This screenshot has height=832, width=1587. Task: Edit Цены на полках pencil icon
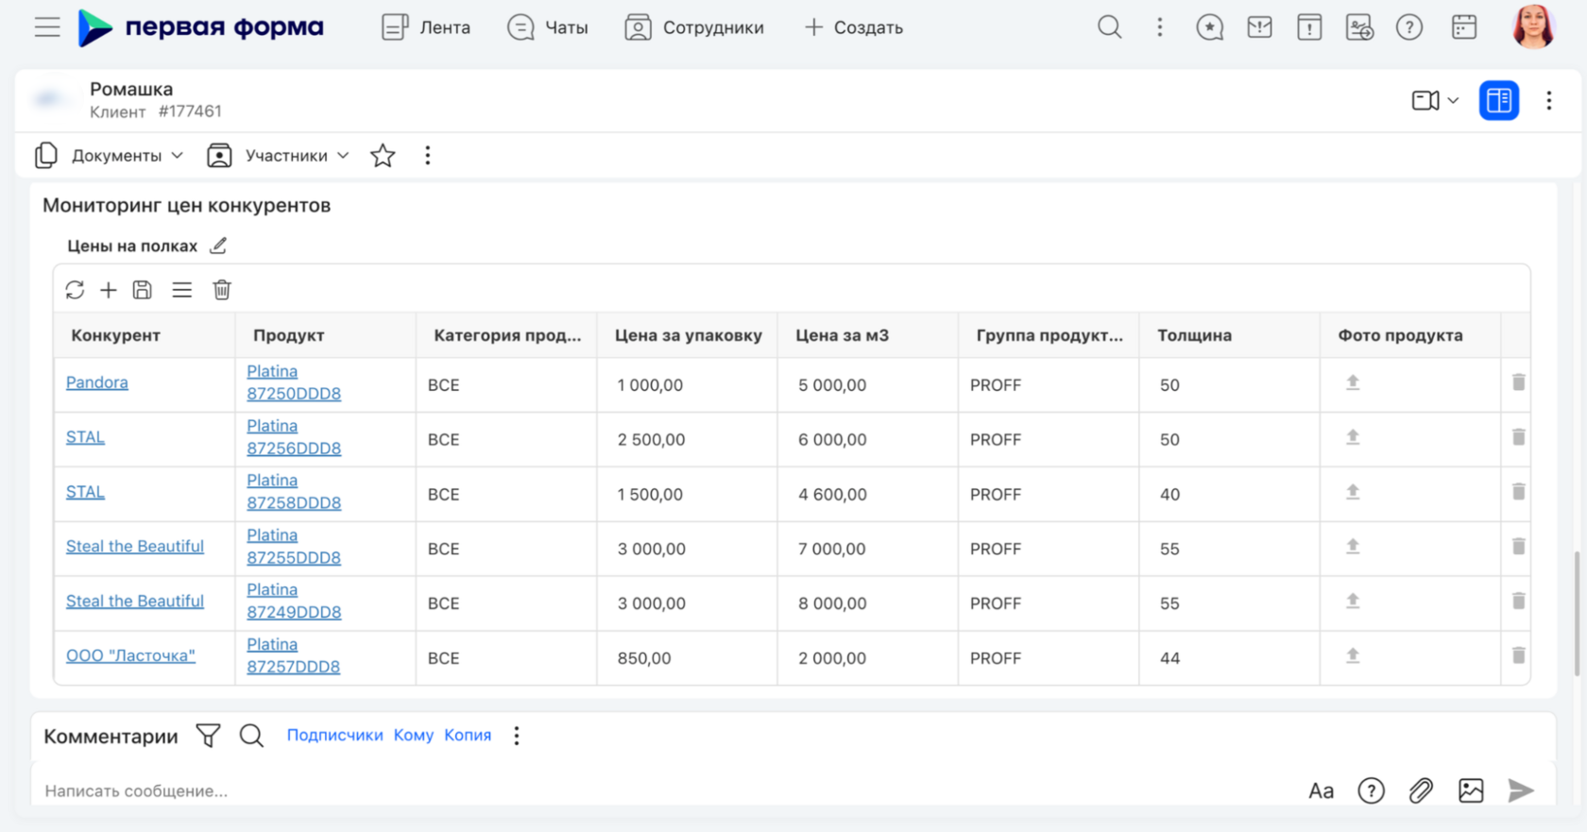(x=218, y=246)
